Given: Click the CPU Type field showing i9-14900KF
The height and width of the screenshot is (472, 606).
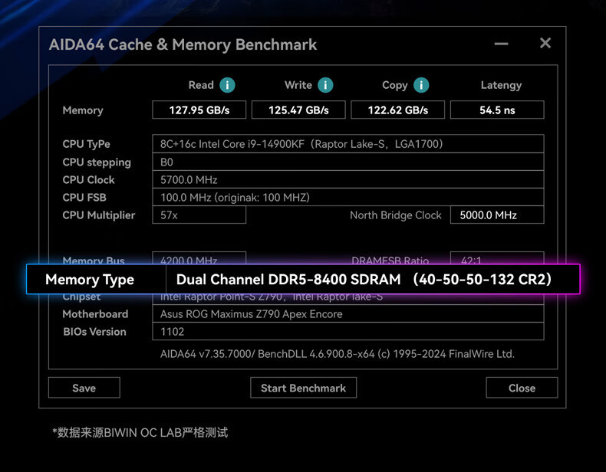Looking at the screenshot, I should pos(347,144).
